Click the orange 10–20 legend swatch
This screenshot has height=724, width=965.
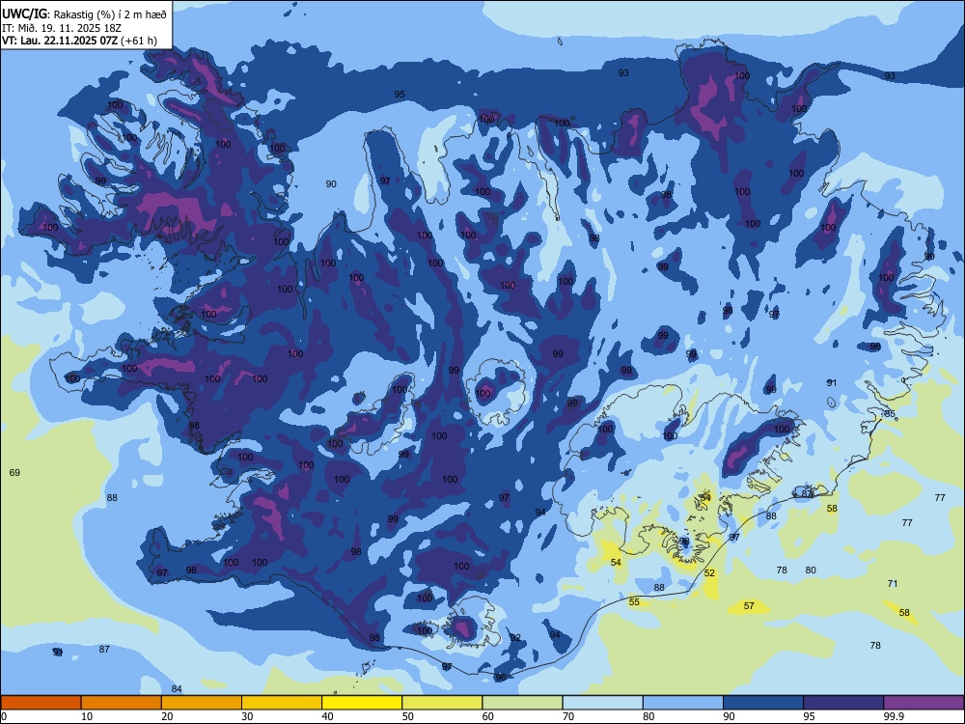(122, 703)
